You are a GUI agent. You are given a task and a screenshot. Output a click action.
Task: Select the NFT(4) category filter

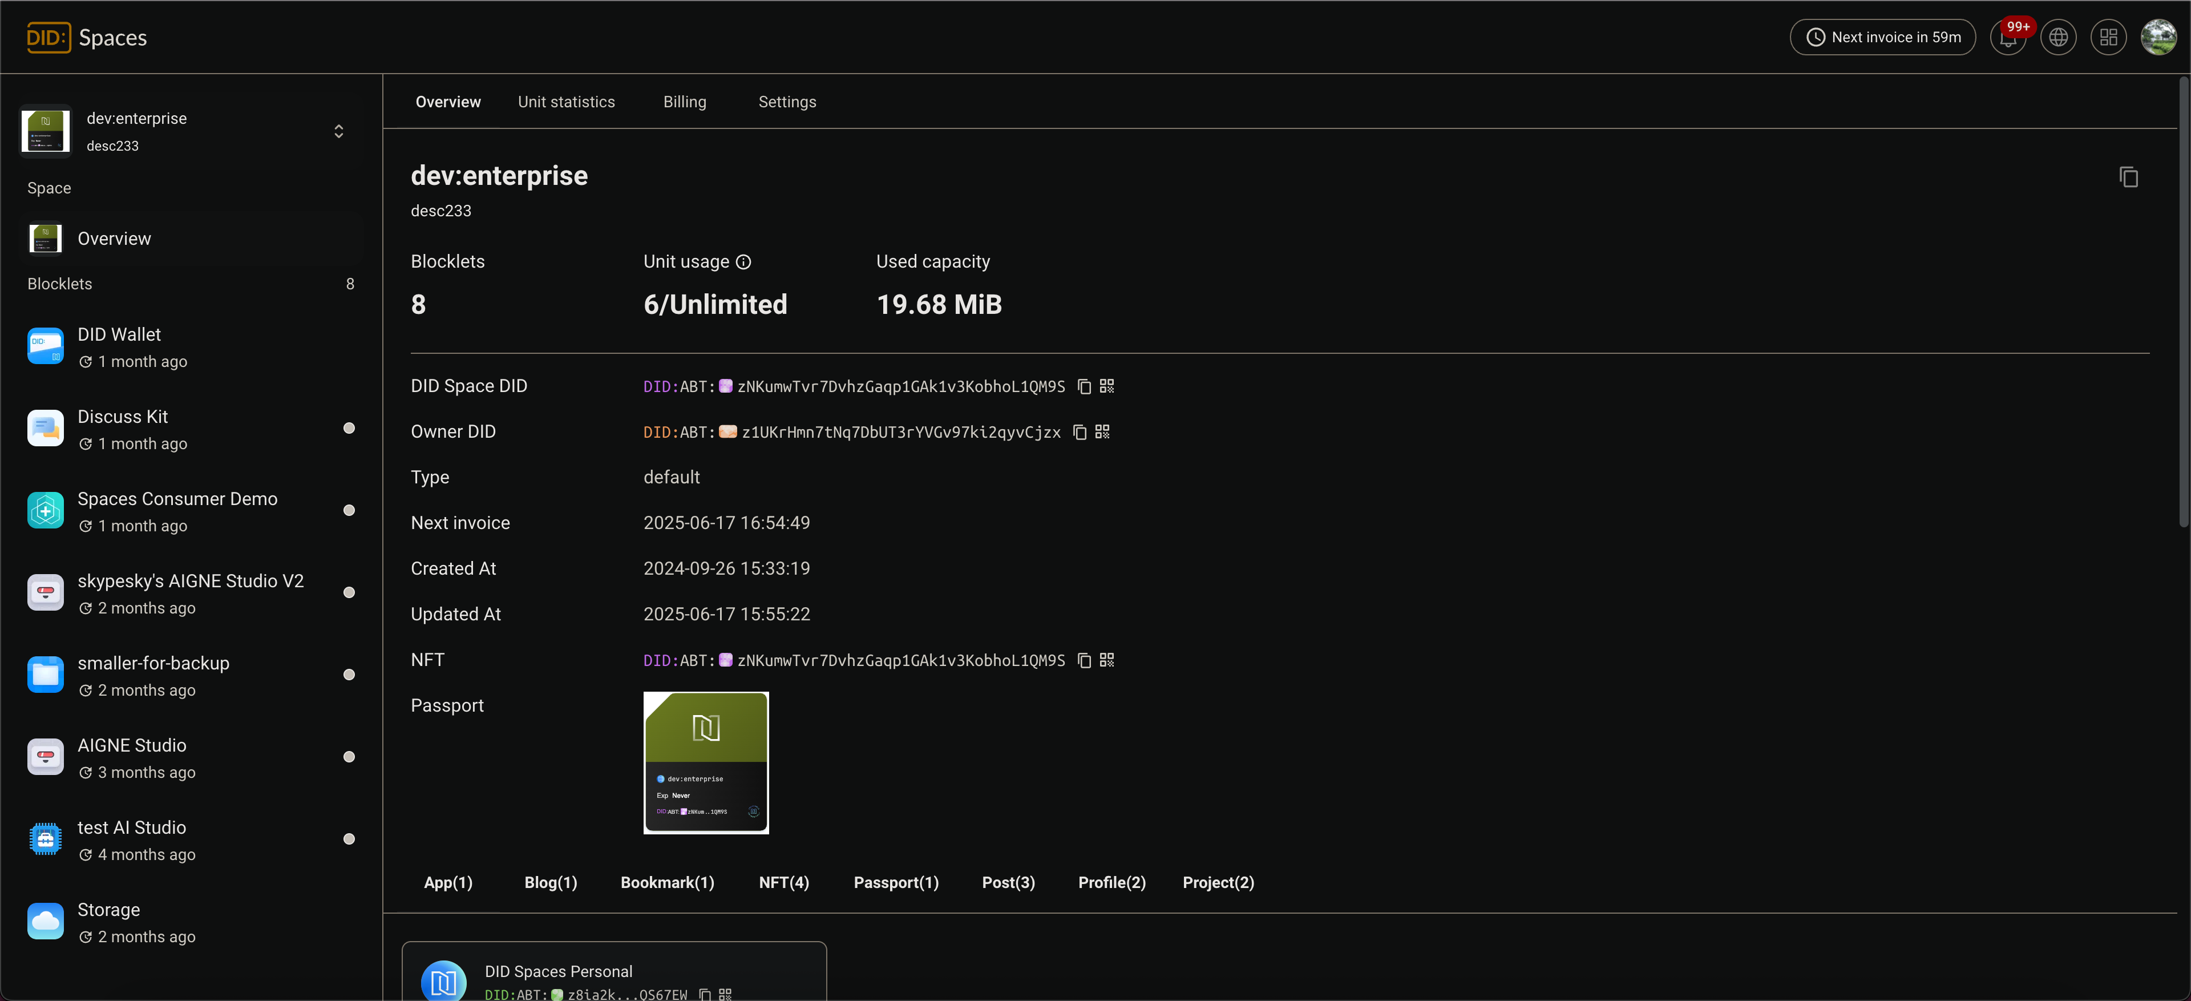[783, 883]
